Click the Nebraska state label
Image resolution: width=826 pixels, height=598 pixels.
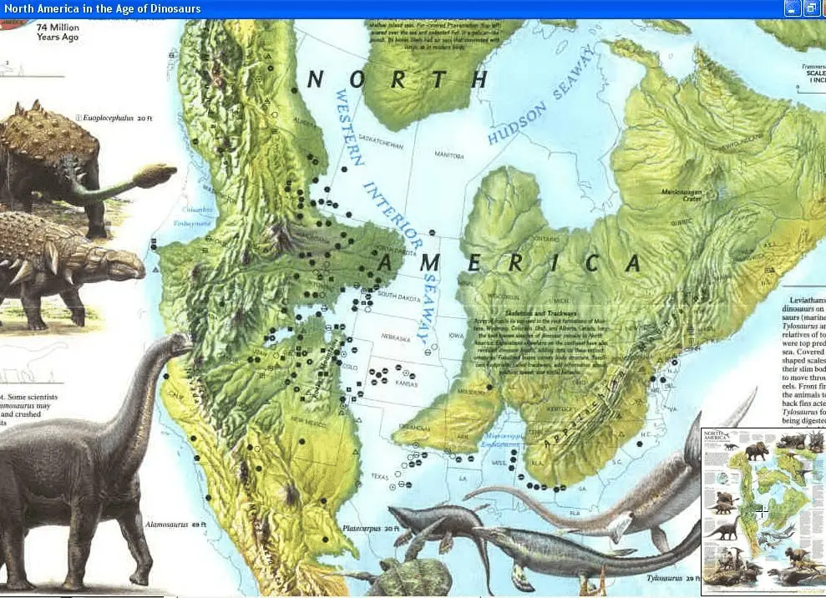(394, 339)
